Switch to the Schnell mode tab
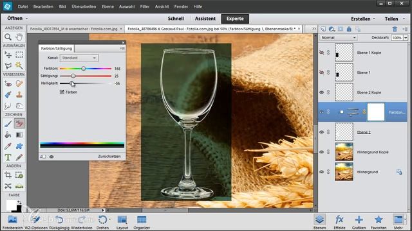Screen dimensions: 412x231 click(x=176, y=19)
